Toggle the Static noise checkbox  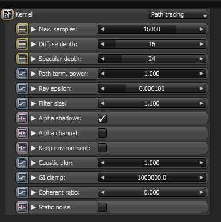(x=102, y=207)
